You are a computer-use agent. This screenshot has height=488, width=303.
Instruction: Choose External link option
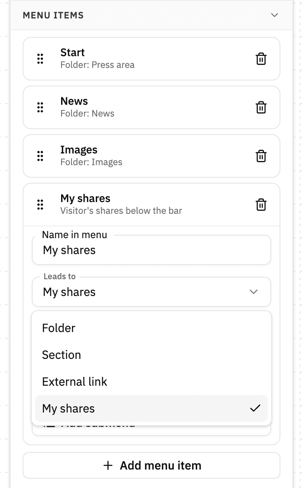(151, 382)
